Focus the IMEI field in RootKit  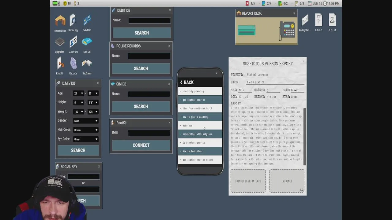[149, 133]
